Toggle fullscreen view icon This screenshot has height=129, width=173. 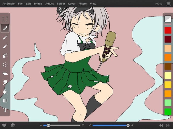point(168,4)
